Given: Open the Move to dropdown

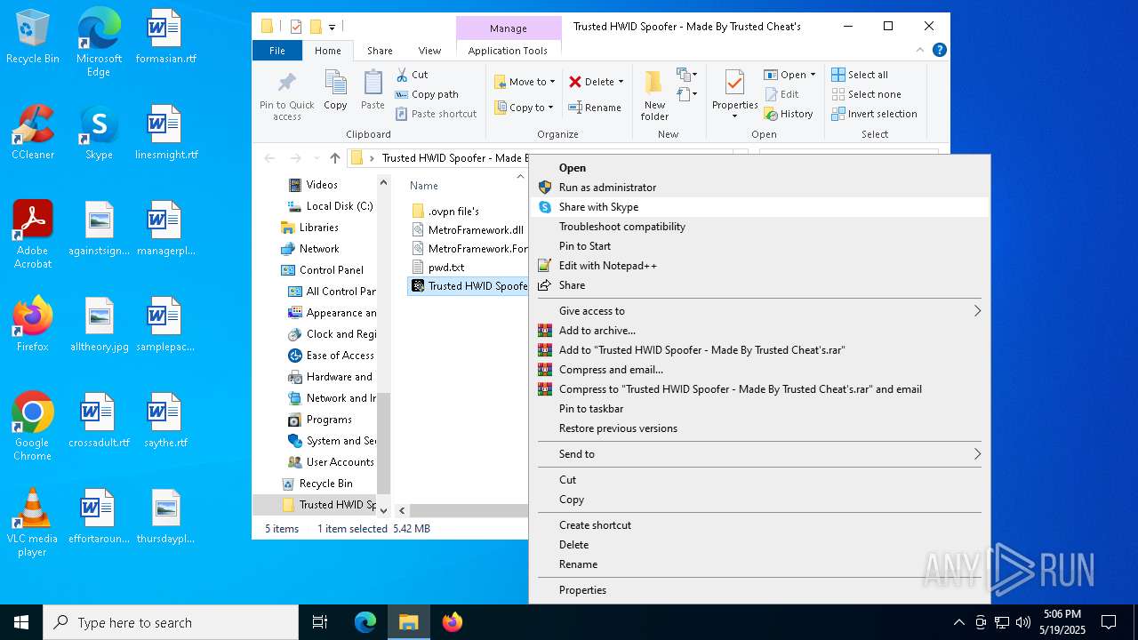Looking at the screenshot, I should click(x=525, y=82).
